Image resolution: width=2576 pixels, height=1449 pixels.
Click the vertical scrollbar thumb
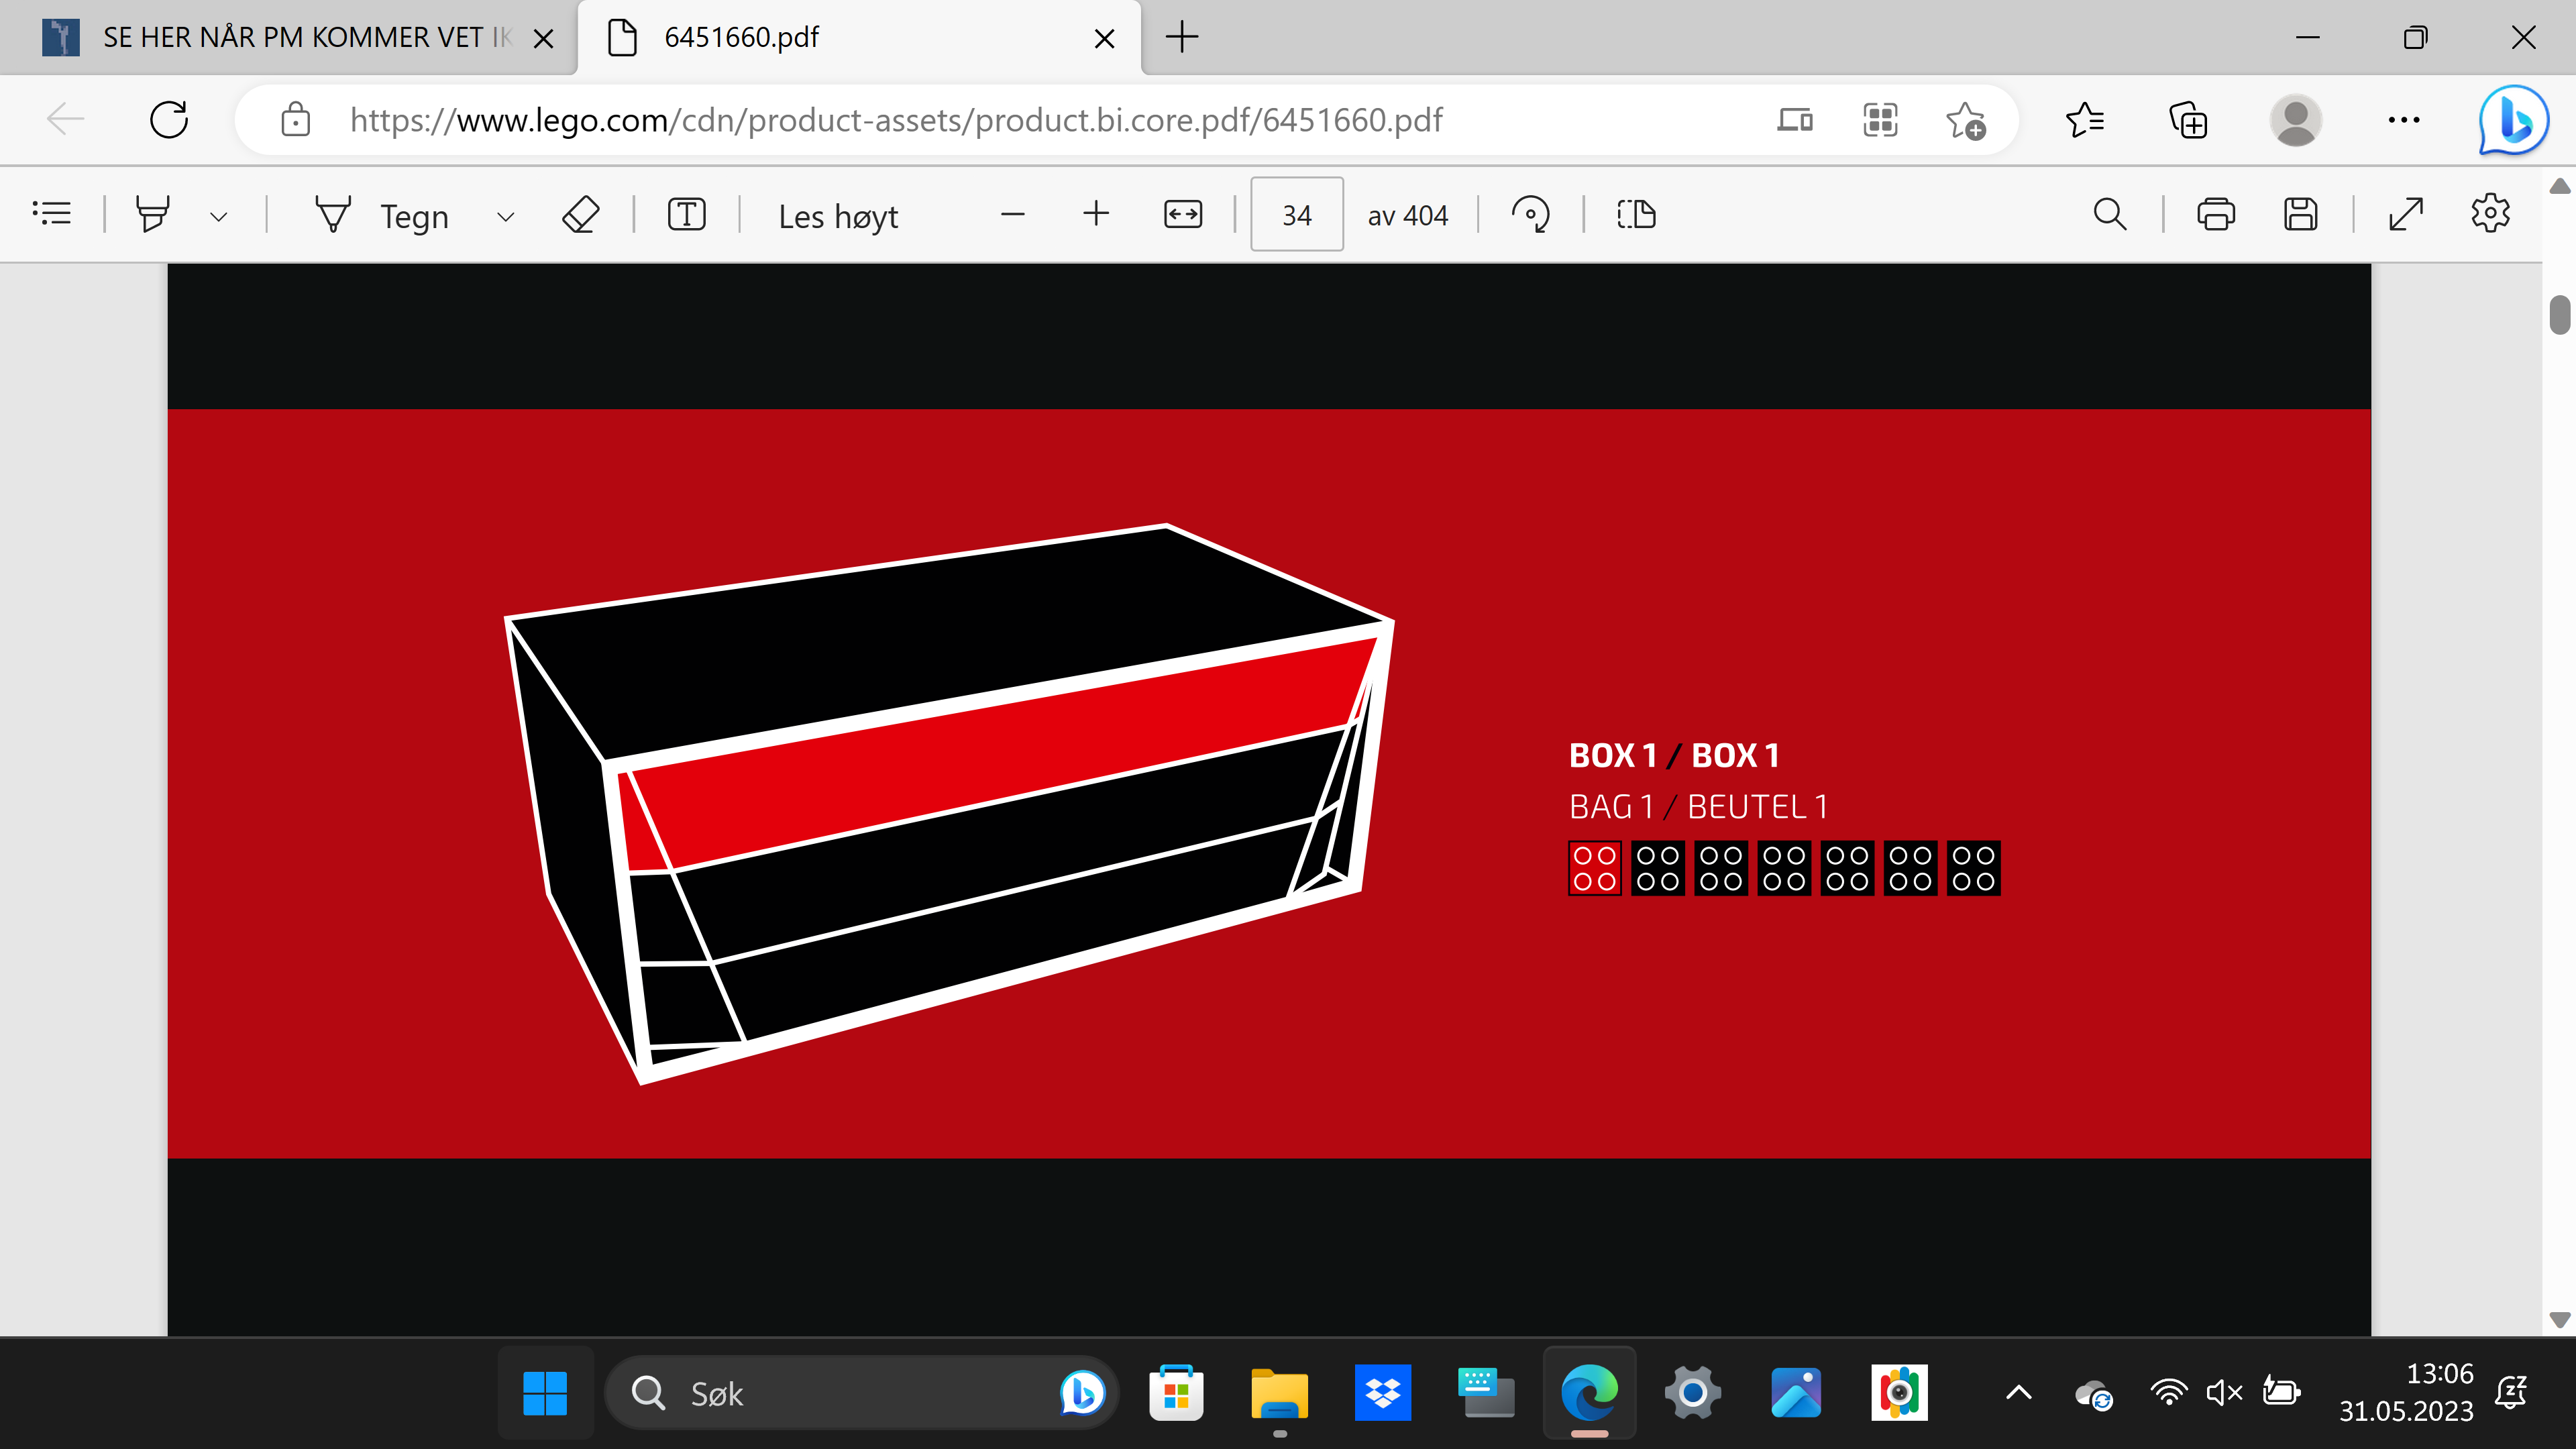(2559, 315)
